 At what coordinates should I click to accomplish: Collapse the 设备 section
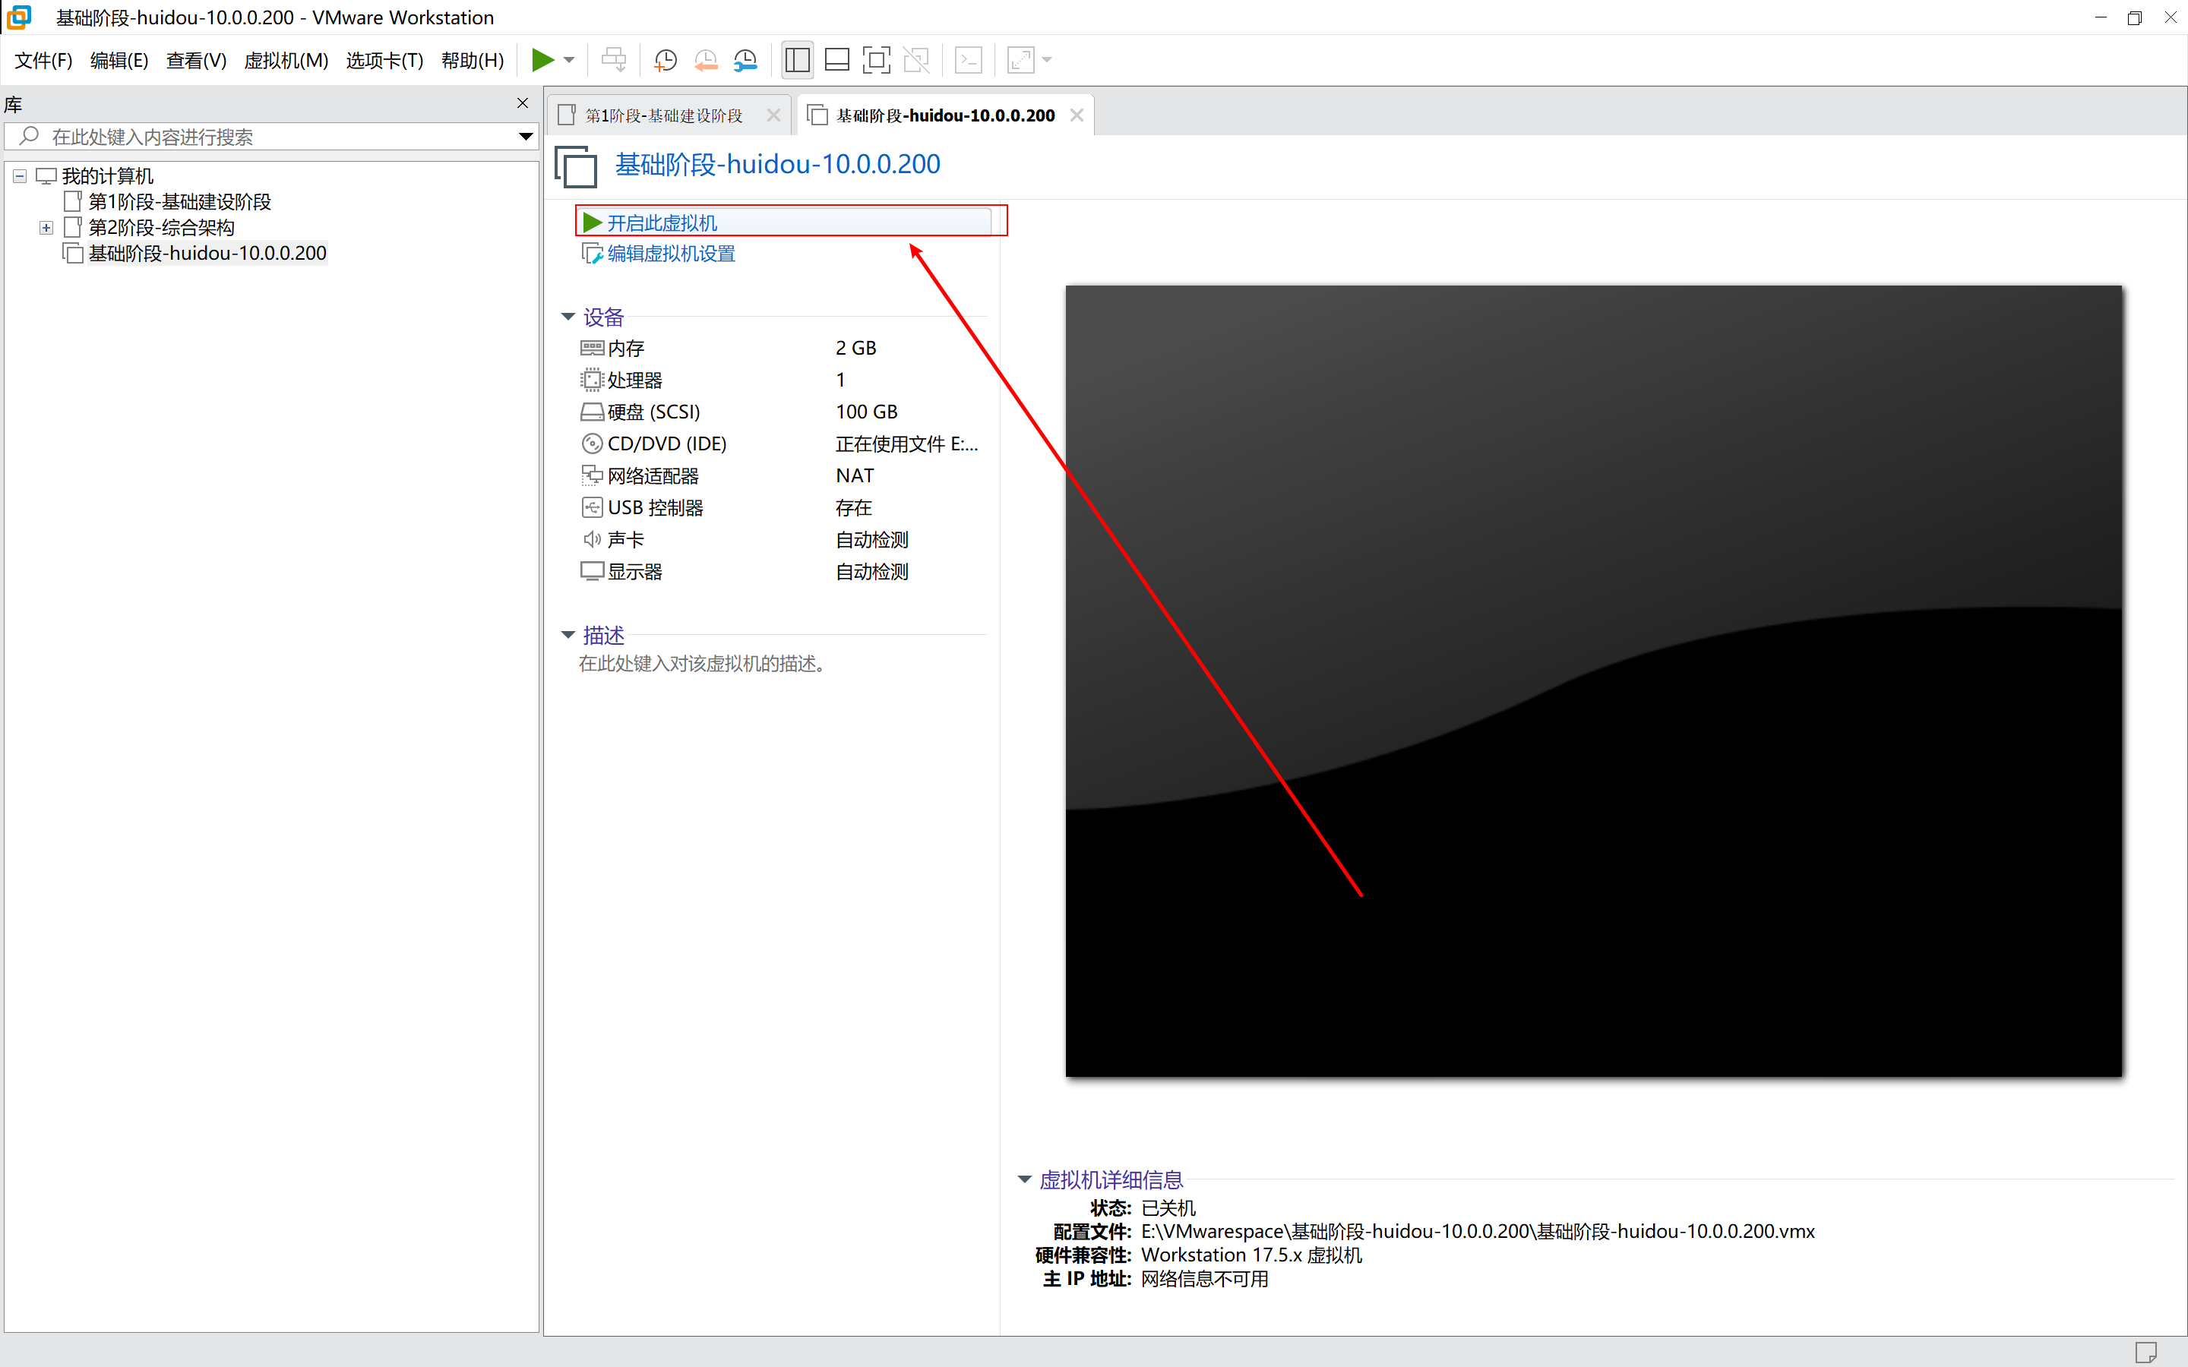pos(568,317)
